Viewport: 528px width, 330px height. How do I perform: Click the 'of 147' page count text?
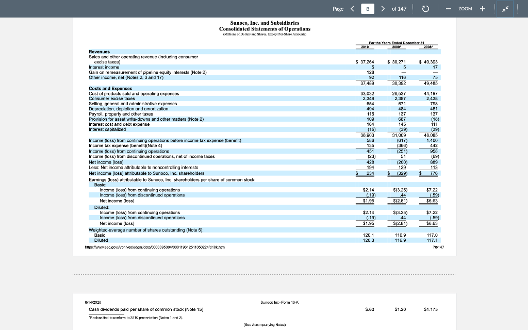tap(399, 9)
